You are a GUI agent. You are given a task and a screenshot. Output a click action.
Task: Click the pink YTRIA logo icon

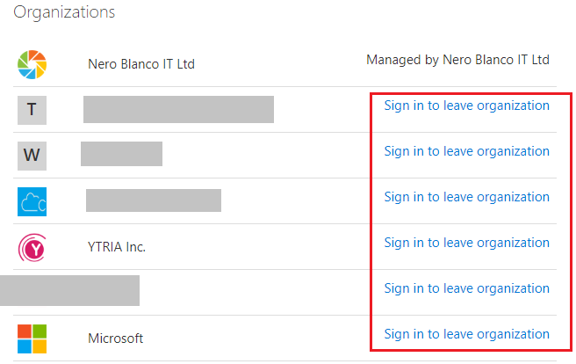32,247
